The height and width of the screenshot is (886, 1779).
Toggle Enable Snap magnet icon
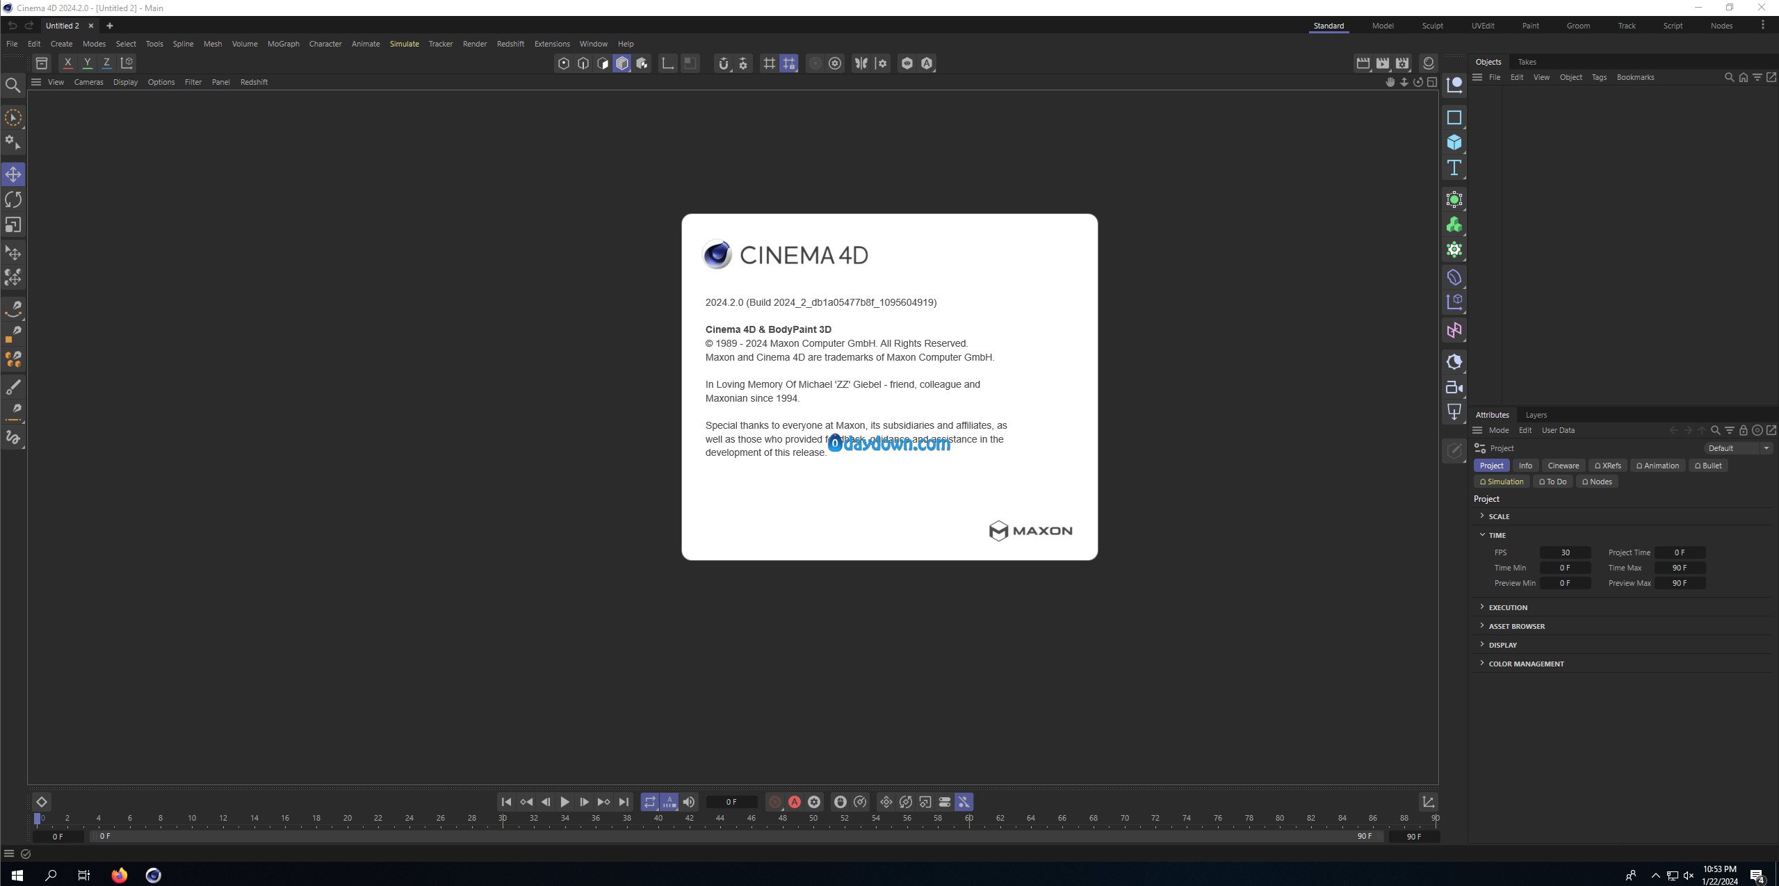pyautogui.click(x=724, y=63)
